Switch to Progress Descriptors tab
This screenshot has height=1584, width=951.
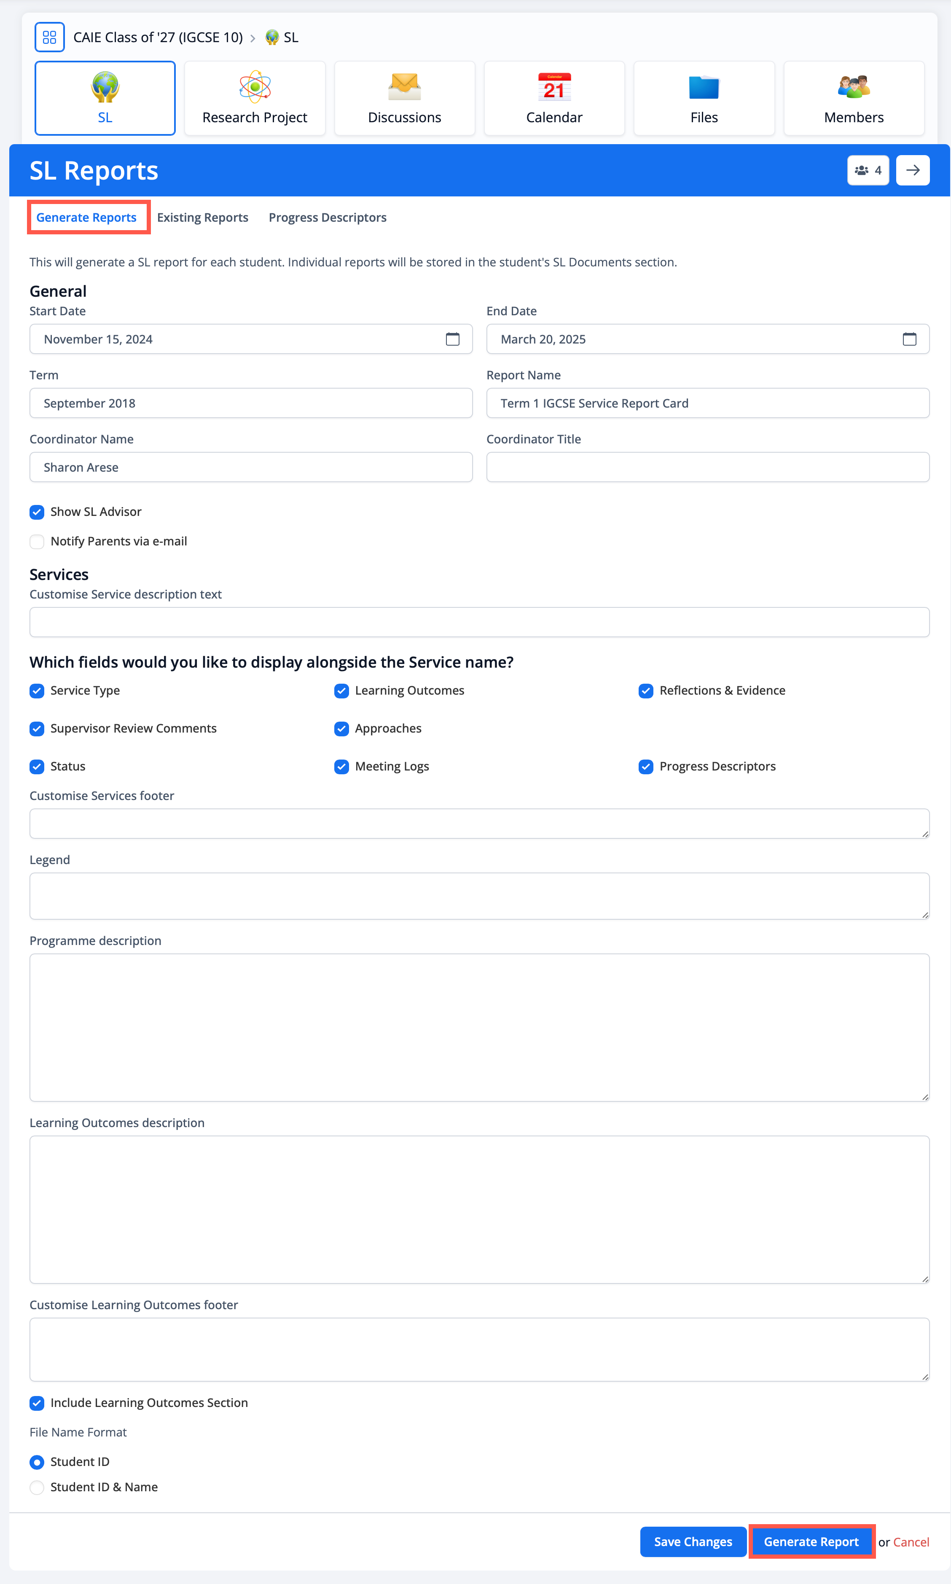click(328, 217)
